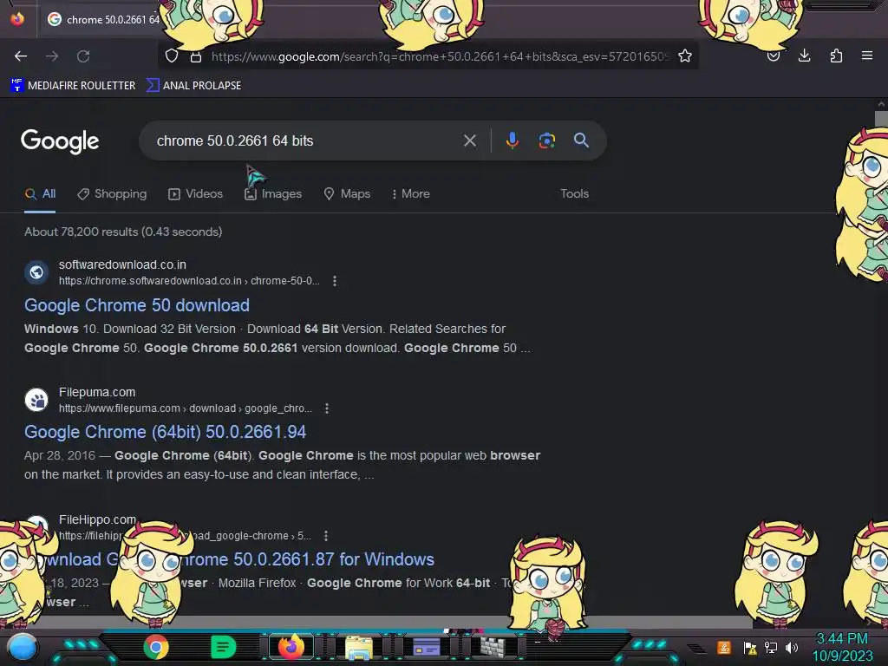Click the Filepuma.com site name

[x=97, y=392]
